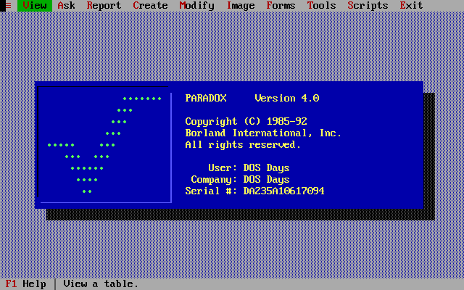The width and height of the screenshot is (464, 290).
Task: Click the 'View a table.' status message
Action: [x=101, y=284]
